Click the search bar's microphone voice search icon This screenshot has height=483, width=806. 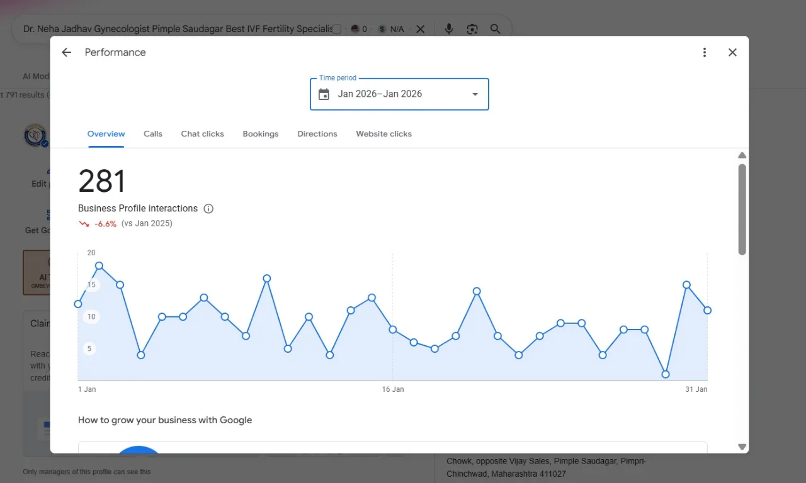(x=449, y=29)
